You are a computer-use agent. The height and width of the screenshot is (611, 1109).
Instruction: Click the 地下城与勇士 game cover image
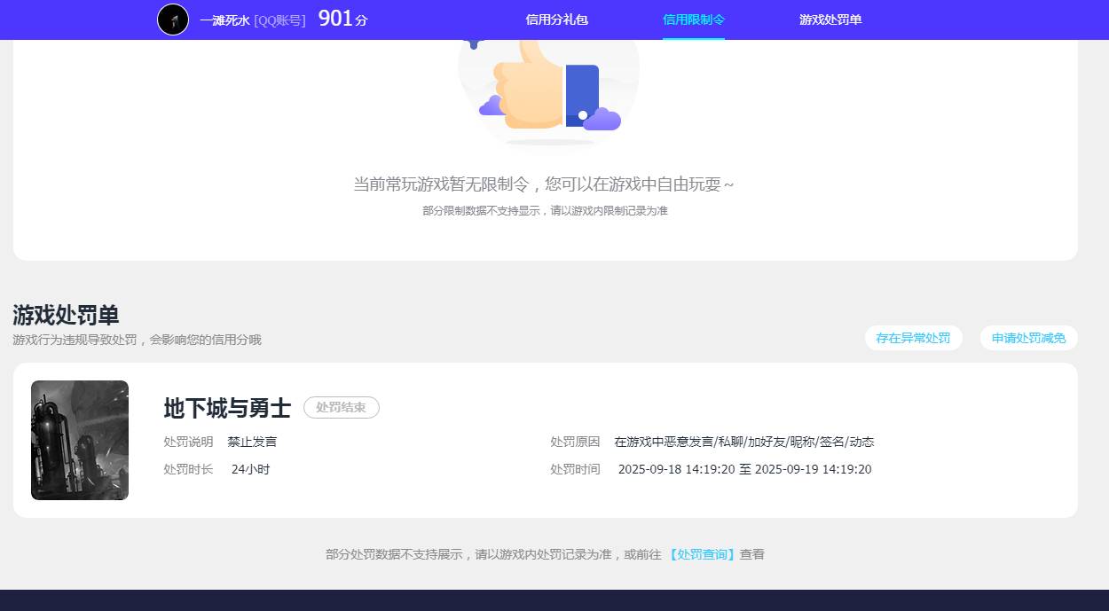coord(79,440)
